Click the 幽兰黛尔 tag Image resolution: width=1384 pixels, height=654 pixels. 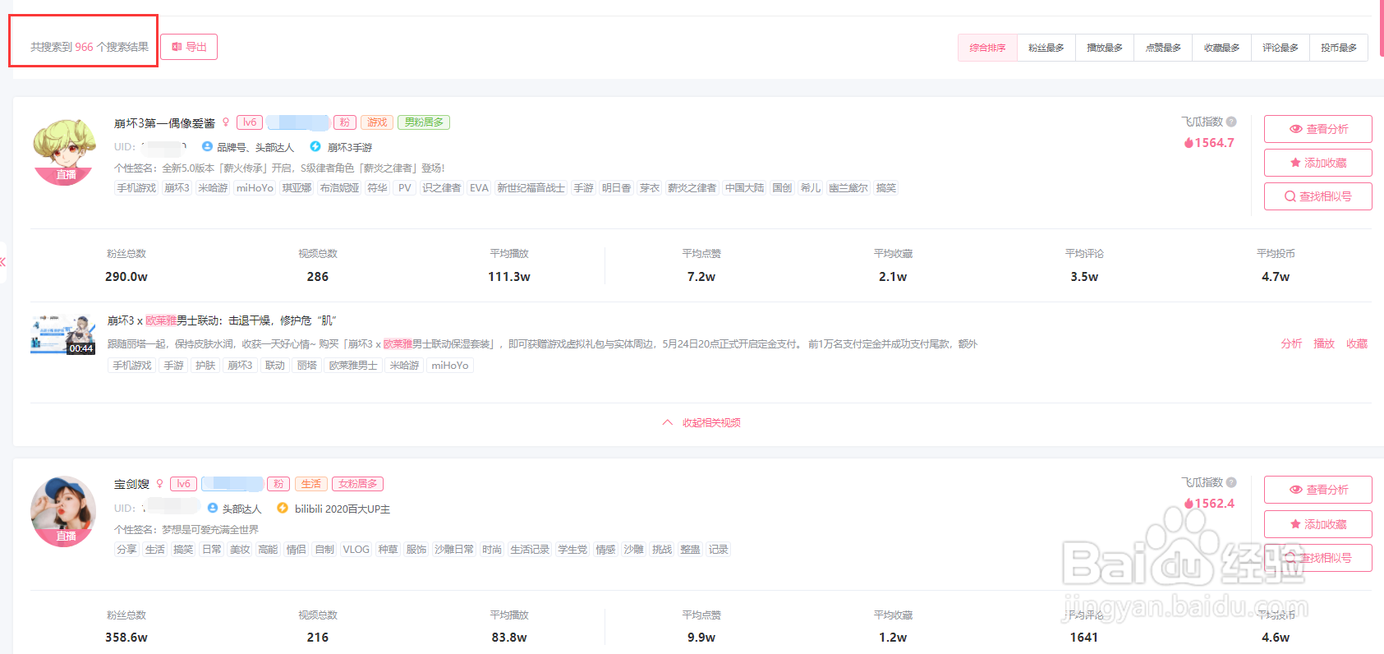(x=848, y=188)
